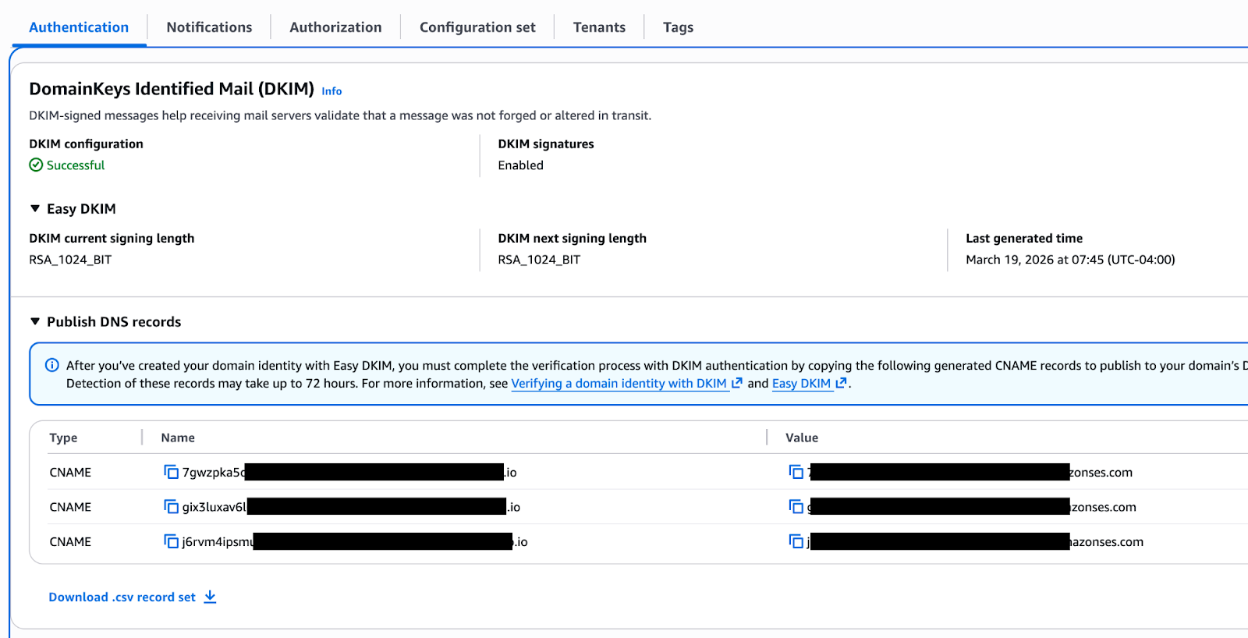The width and height of the screenshot is (1248, 638).
Task: Open the Info link next to DKIM heading
Action: click(x=331, y=91)
